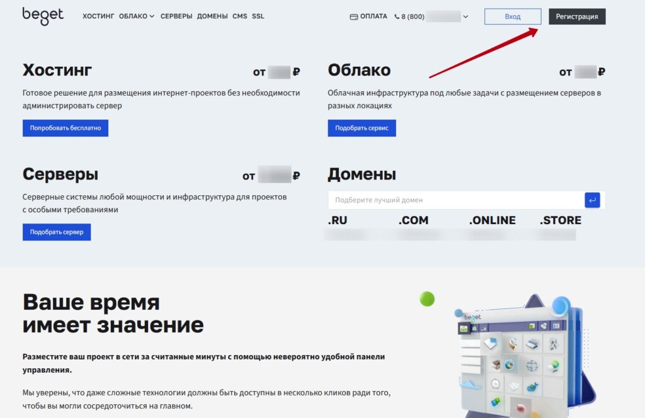Open the СЕРВЕРЫ menu item
This screenshot has height=418, width=645.
point(176,16)
